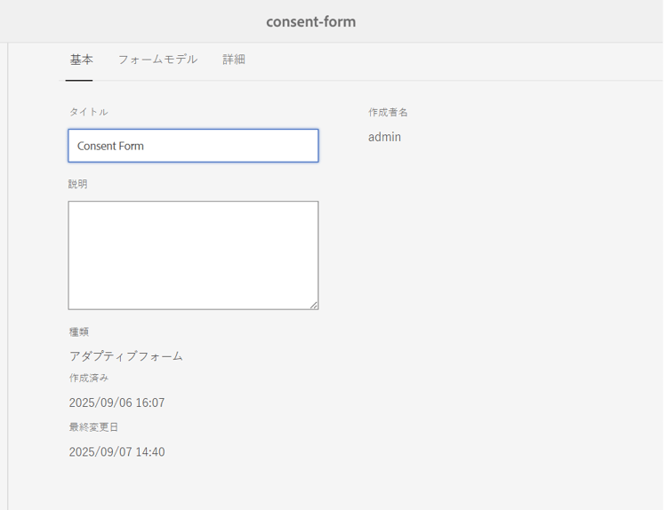The width and height of the screenshot is (667, 510).
Task: Click the 種類 label
Action: 78,331
